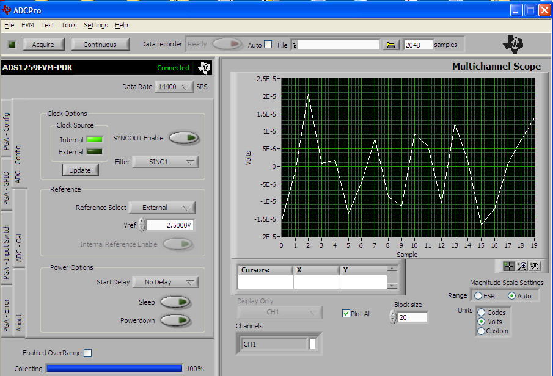
Task: Click the Vref 2.5000V value field
Action: 170,225
